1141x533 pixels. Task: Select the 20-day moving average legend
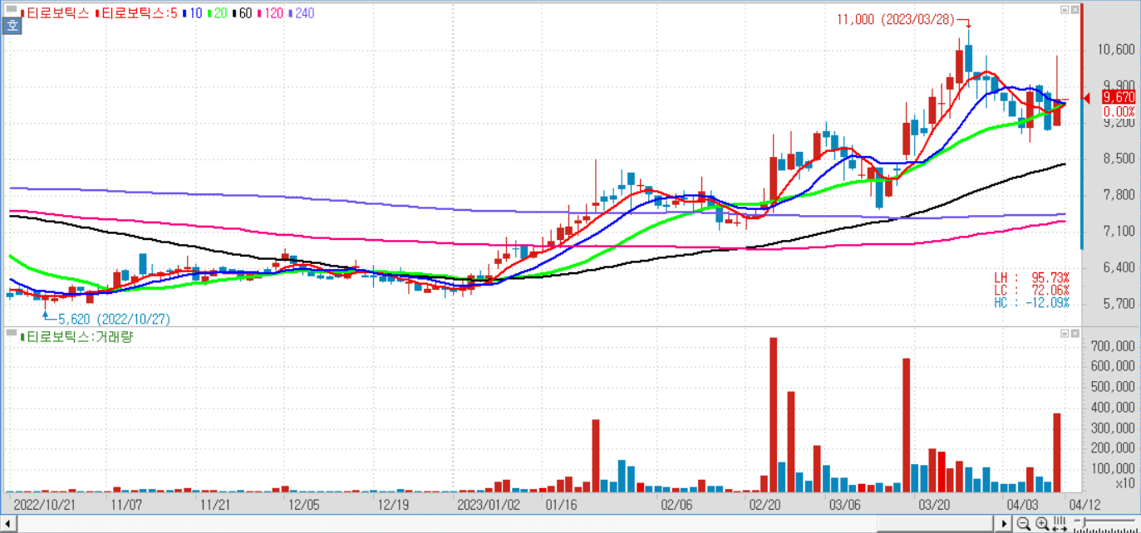217,13
